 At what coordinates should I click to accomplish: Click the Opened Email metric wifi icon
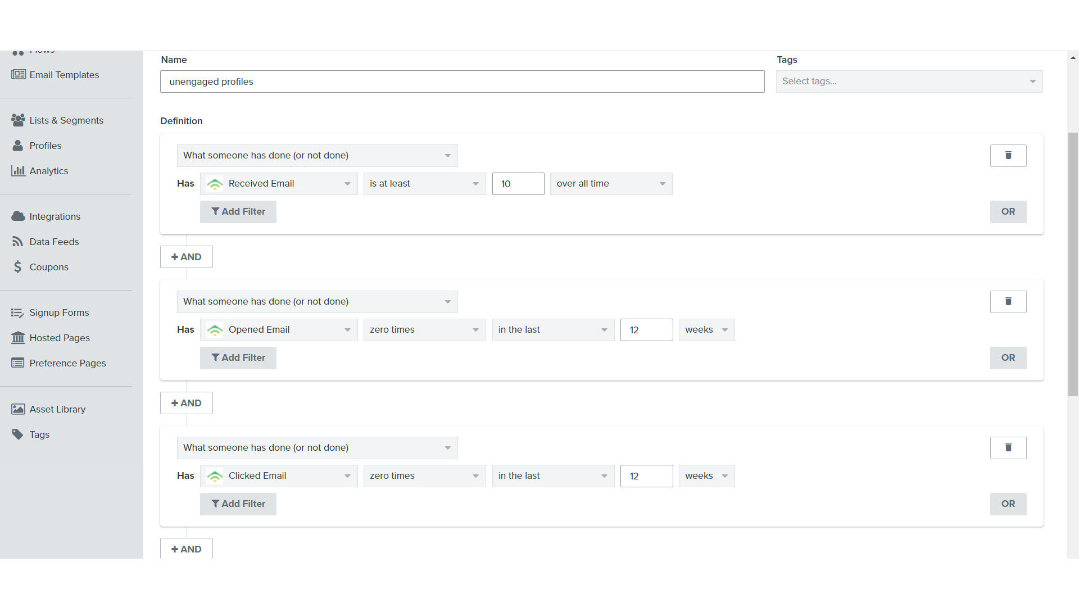[x=215, y=330]
